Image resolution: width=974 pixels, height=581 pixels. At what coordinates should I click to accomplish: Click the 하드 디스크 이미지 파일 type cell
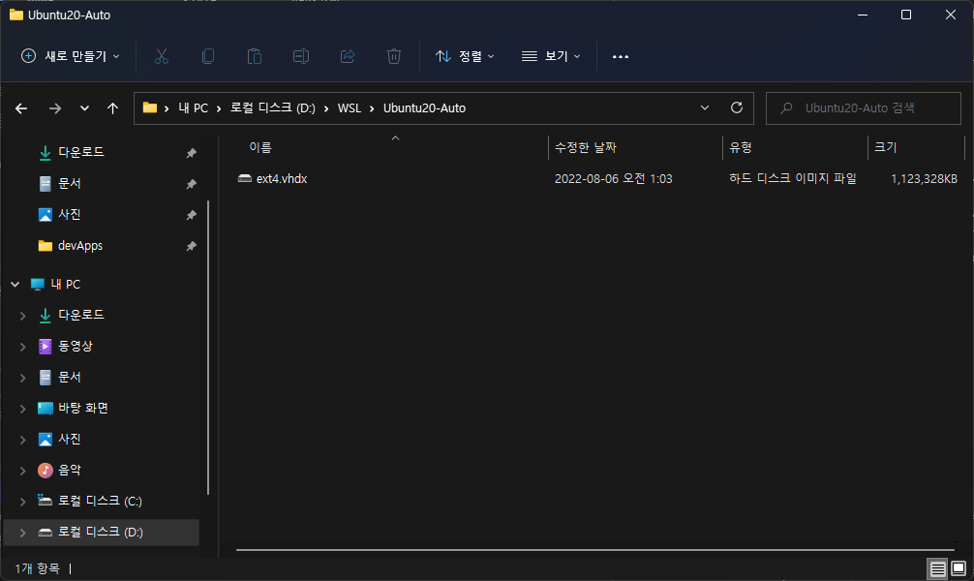(x=793, y=179)
